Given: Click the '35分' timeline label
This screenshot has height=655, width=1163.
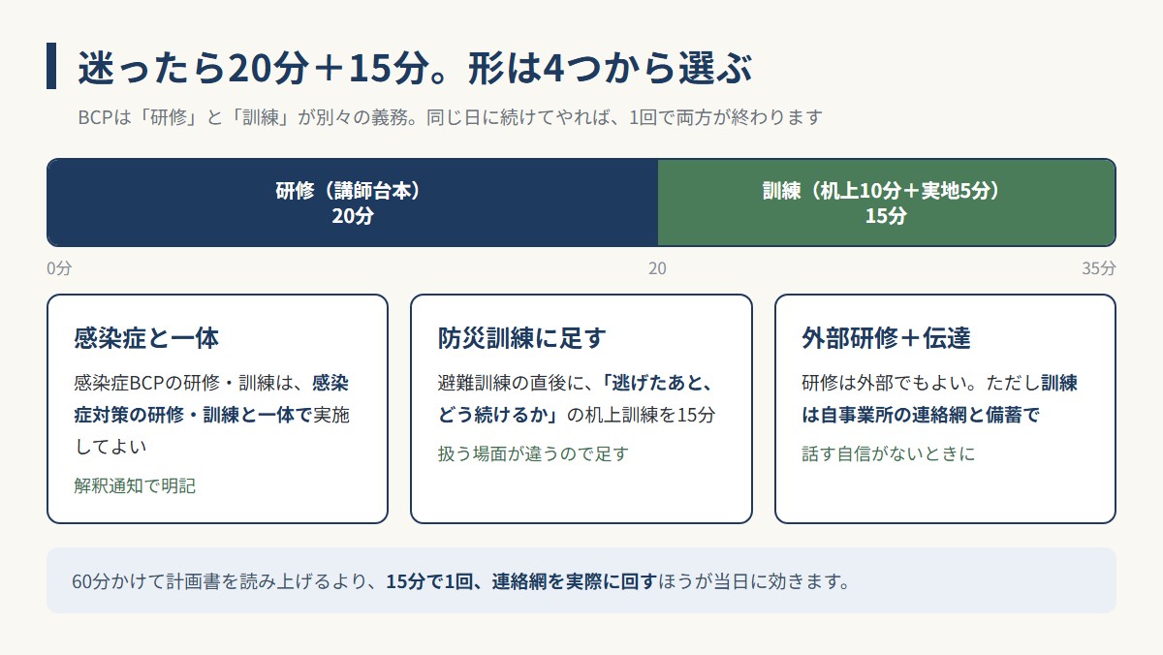Looking at the screenshot, I should [1099, 268].
